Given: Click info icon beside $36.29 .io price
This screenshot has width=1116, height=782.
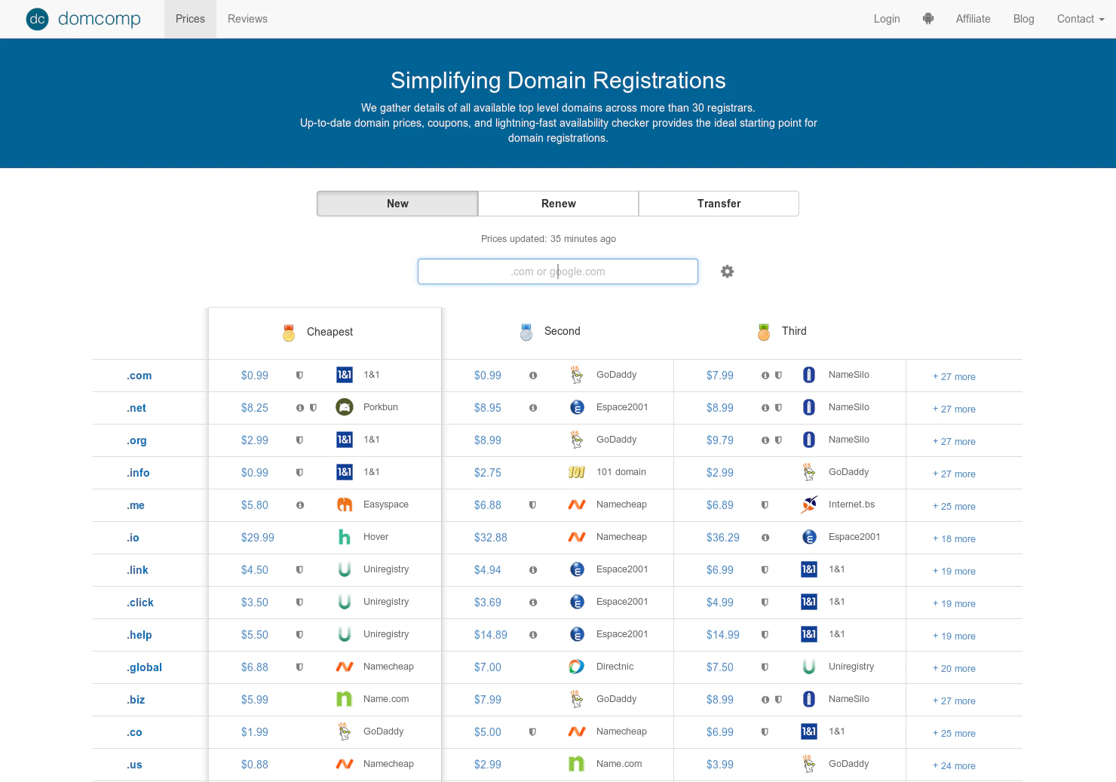Looking at the screenshot, I should pos(765,537).
